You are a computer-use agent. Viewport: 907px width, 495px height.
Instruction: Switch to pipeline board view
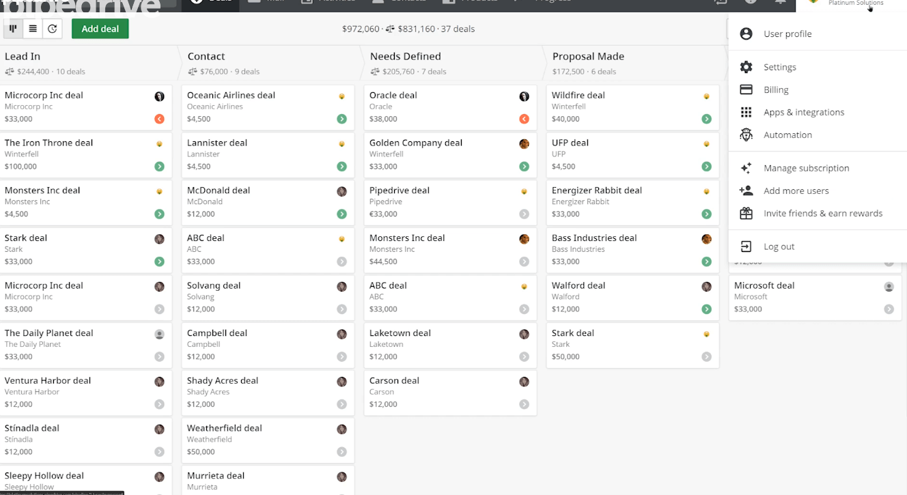12,29
